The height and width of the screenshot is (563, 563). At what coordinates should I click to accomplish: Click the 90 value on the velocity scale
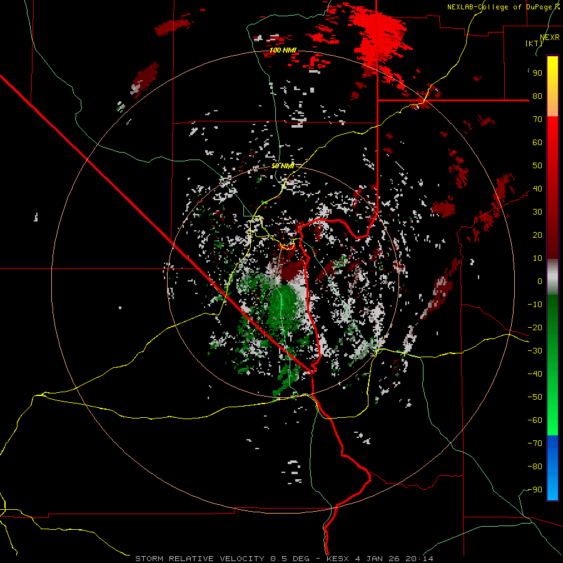[537, 73]
